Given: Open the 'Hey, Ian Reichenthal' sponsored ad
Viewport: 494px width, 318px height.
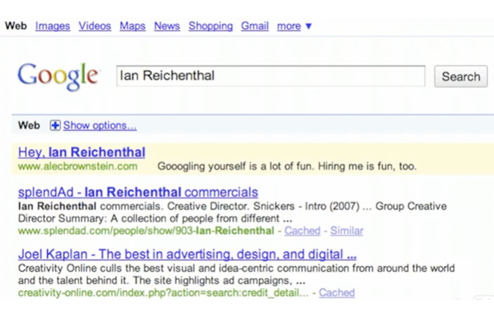Looking at the screenshot, I should (81, 152).
